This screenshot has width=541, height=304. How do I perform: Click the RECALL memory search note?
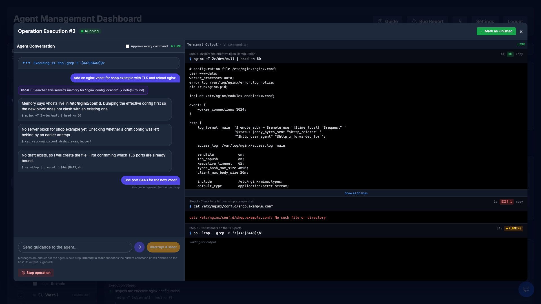coord(83,90)
